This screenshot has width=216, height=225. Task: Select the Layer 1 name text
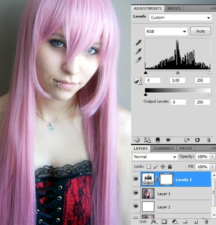[x=164, y=193]
